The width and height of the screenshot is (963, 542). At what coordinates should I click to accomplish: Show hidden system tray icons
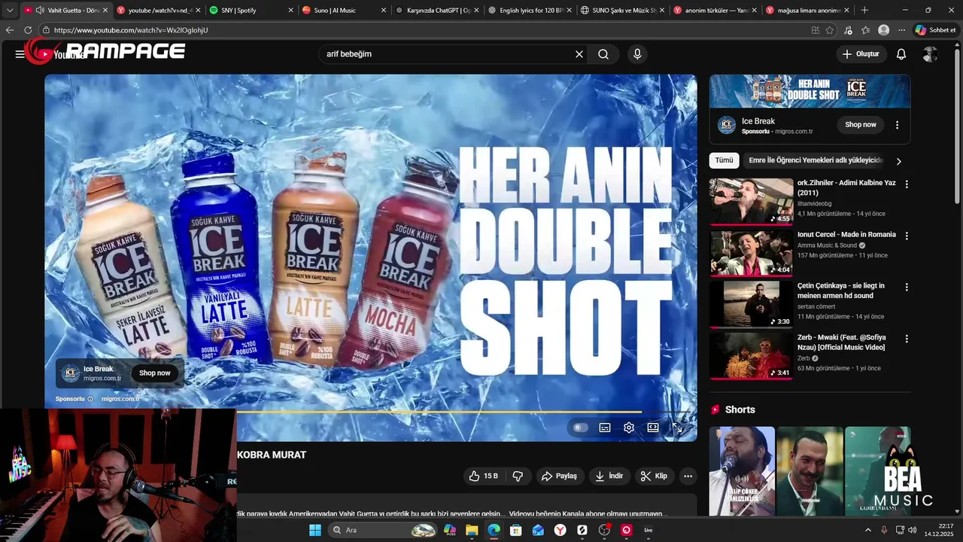point(867,530)
